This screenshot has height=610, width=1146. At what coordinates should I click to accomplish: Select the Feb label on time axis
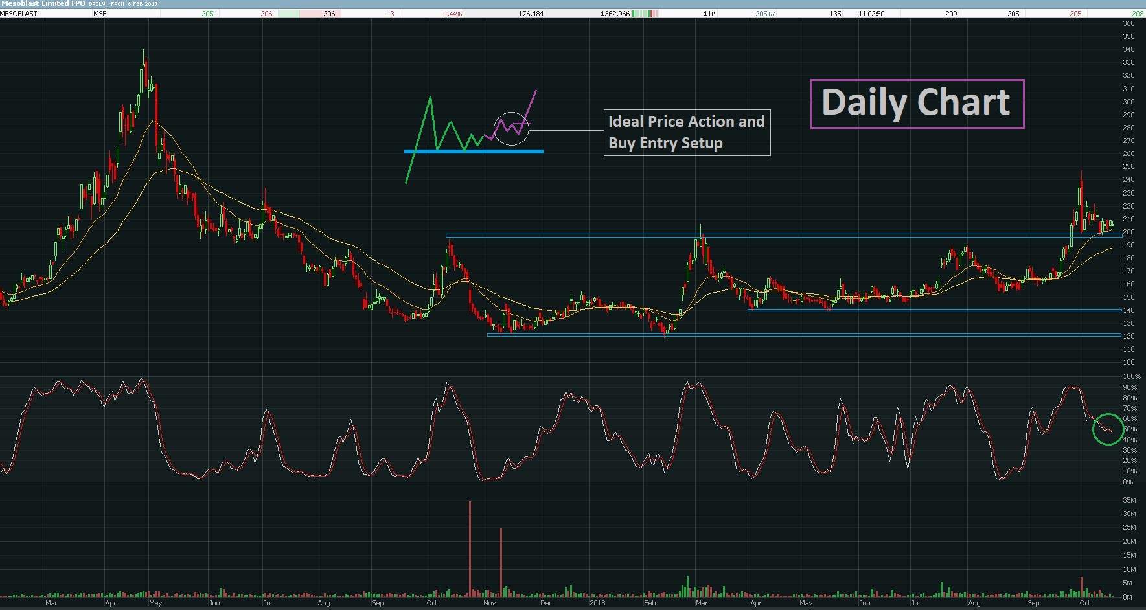click(x=649, y=603)
